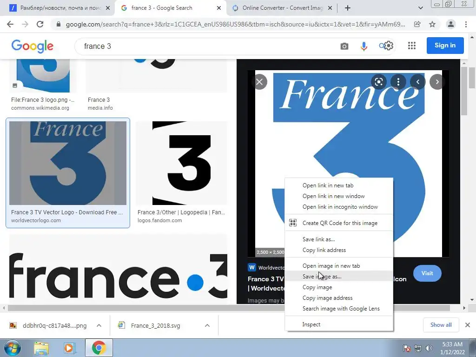Choose Create QR Code for this image

pos(339,223)
